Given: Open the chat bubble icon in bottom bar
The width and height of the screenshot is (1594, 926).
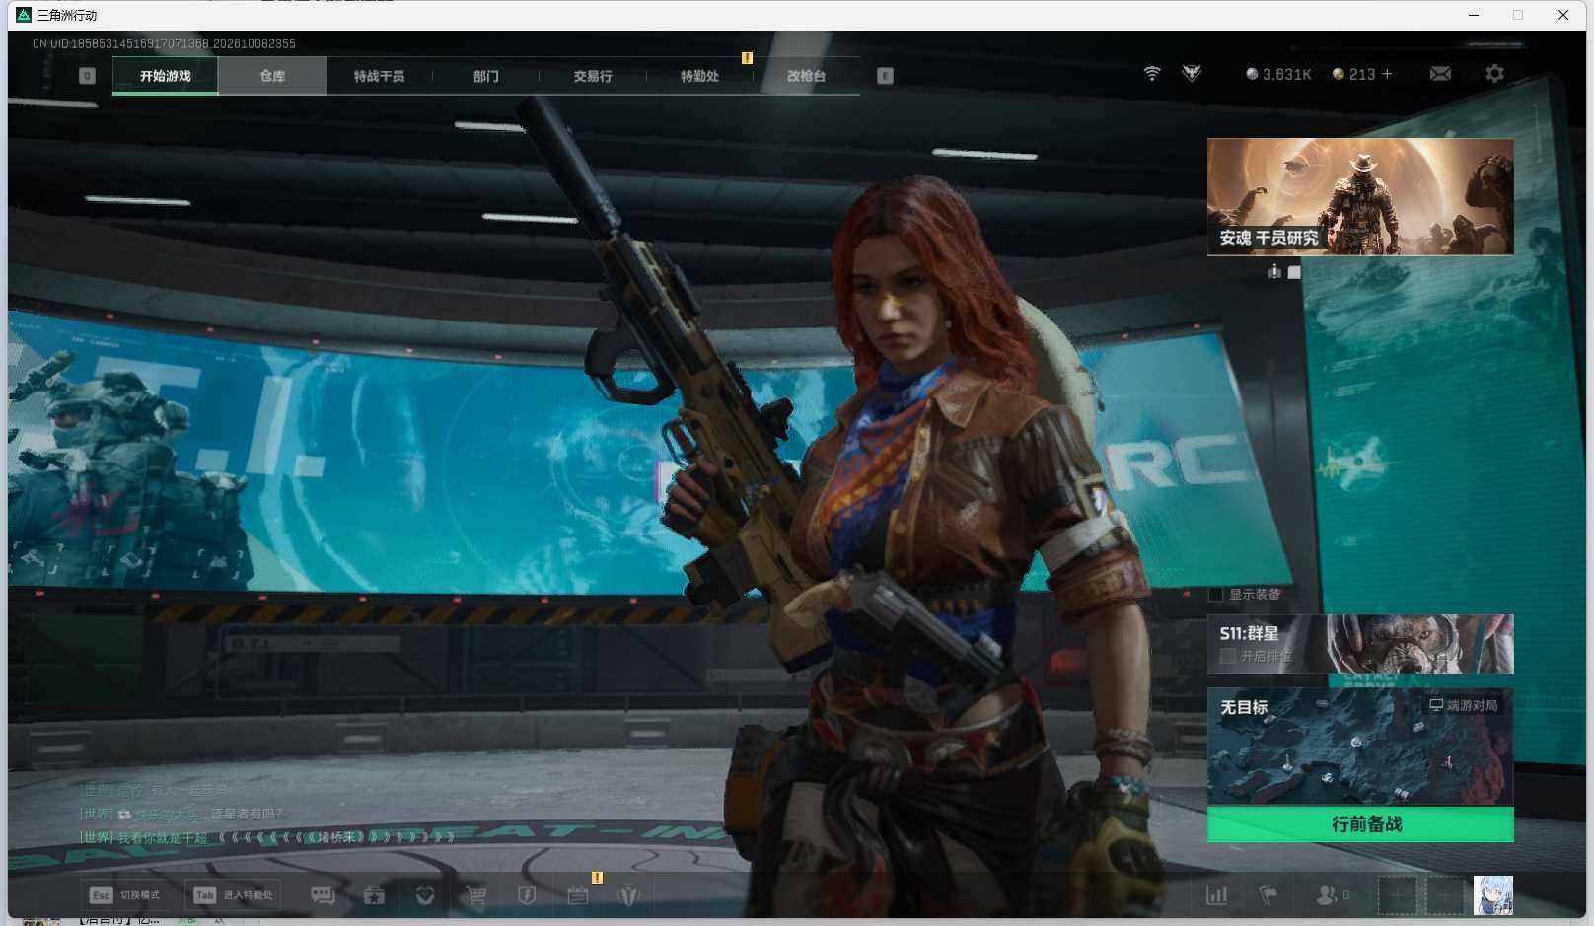Looking at the screenshot, I should (323, 895).
